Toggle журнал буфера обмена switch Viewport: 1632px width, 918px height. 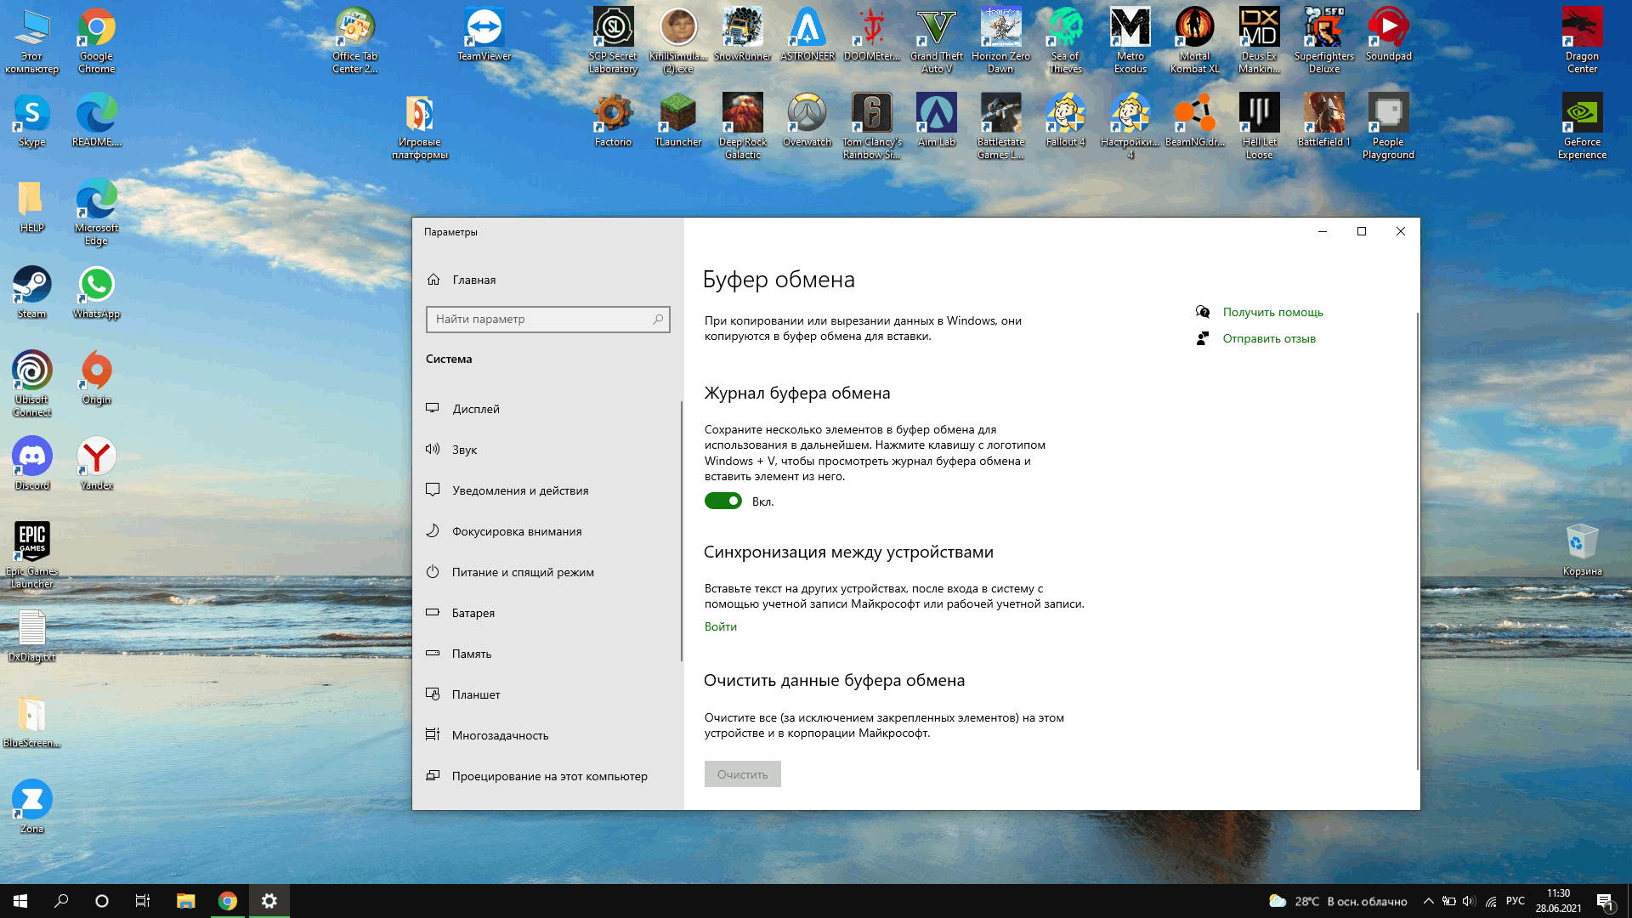click(723, 500)
